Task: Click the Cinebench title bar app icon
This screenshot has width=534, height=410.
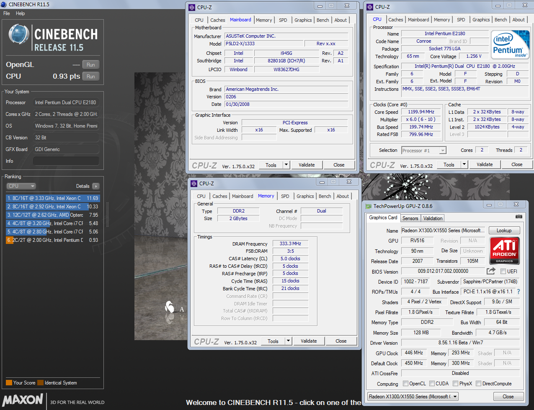Action: (4, 4)
